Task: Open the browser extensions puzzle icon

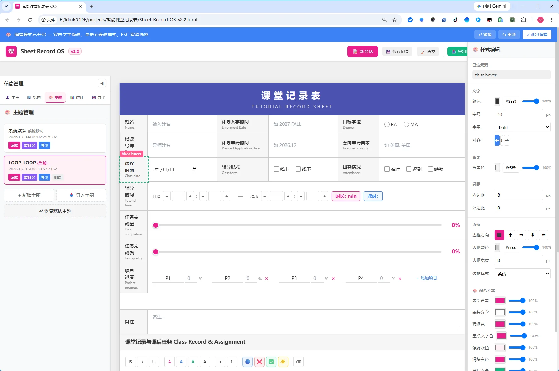Action: [523, 20]
